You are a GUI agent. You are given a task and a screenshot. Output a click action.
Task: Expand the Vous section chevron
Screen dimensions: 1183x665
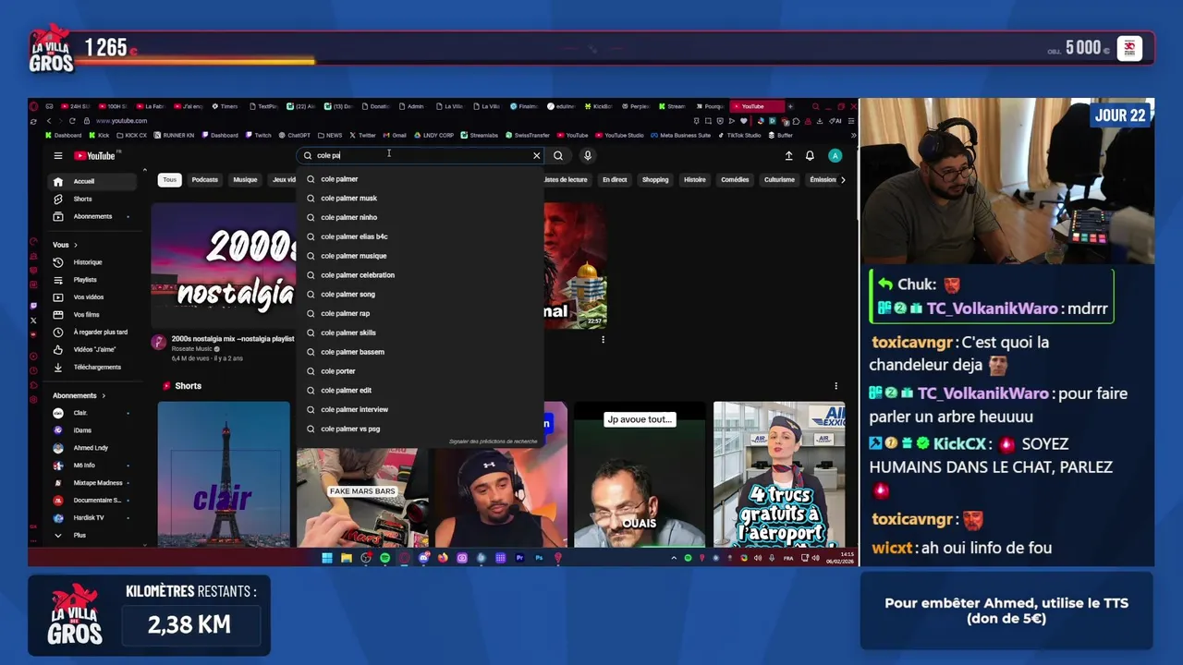76,245
